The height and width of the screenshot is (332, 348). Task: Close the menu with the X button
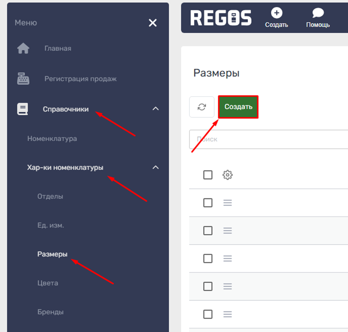tap(153, 23)
